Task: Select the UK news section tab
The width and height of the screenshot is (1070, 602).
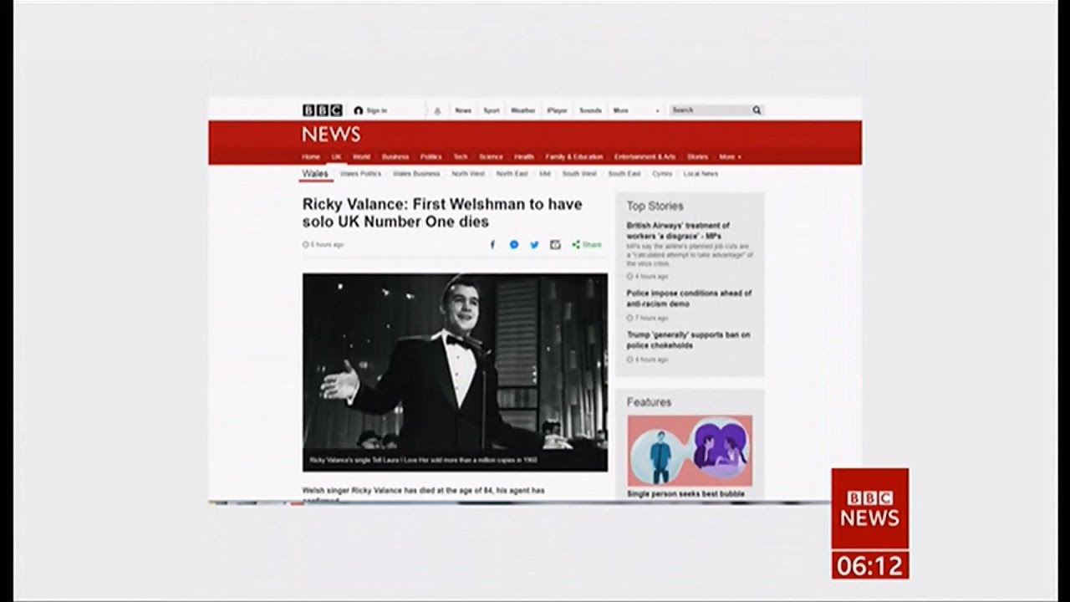Action: [x=336, y=157]
